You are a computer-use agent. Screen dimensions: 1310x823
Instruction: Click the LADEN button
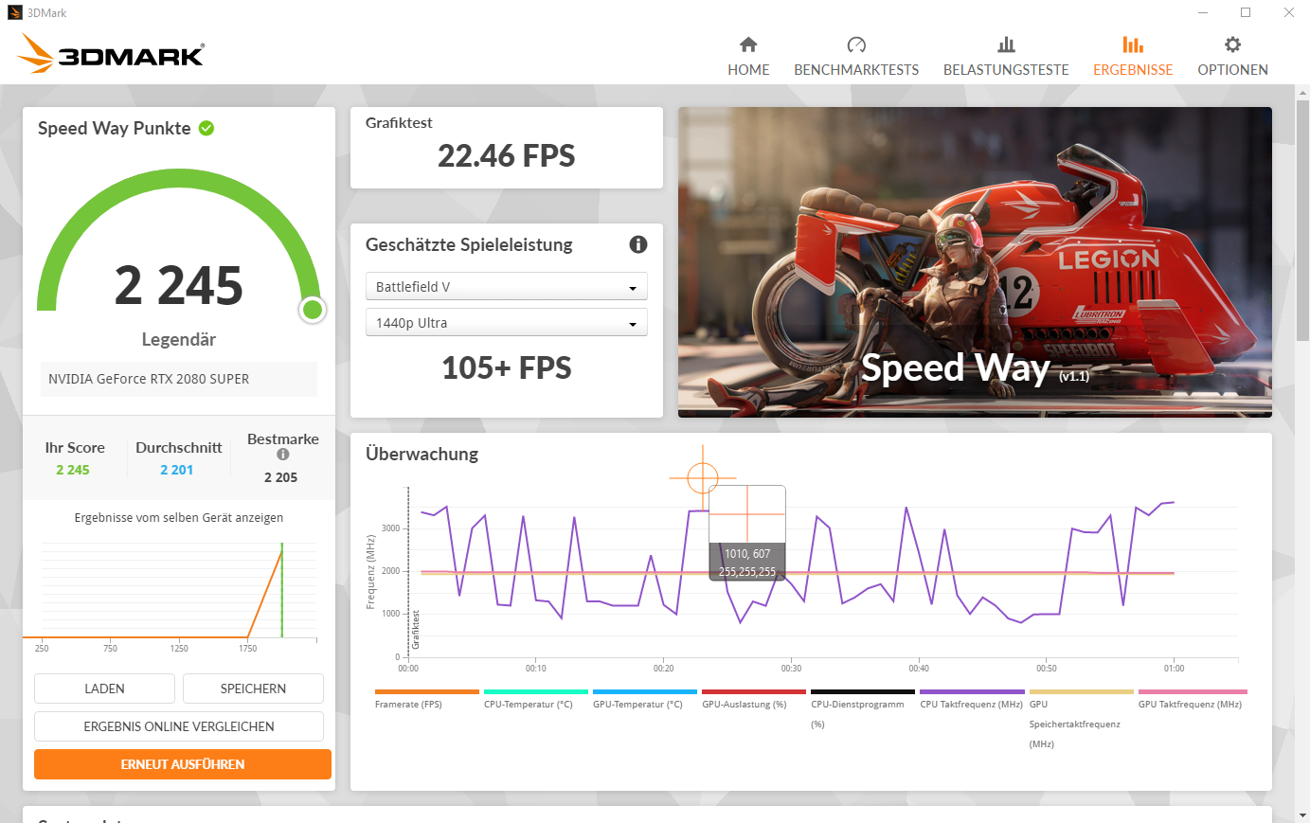pos(104,689)
